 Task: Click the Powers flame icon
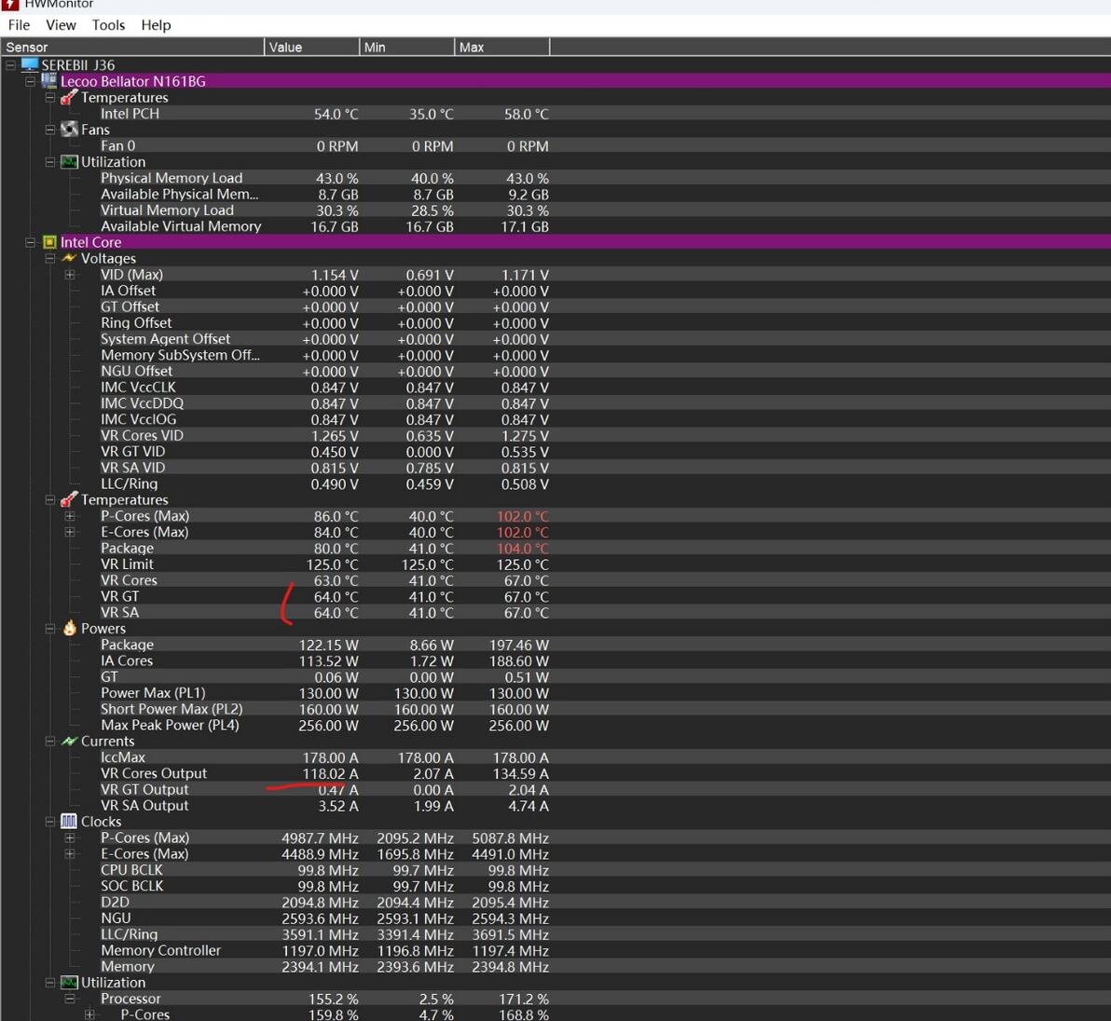69,628
